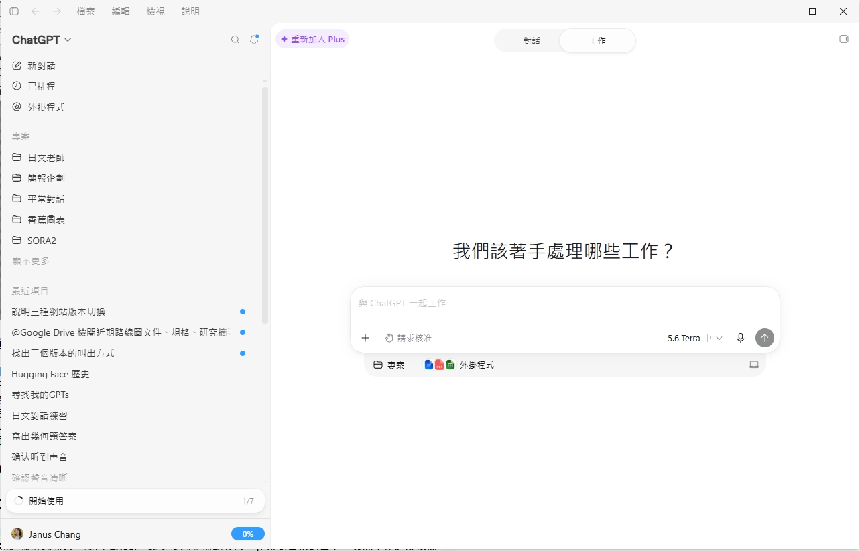Click the hand icon for 請求核准

(x=389, y=338)
